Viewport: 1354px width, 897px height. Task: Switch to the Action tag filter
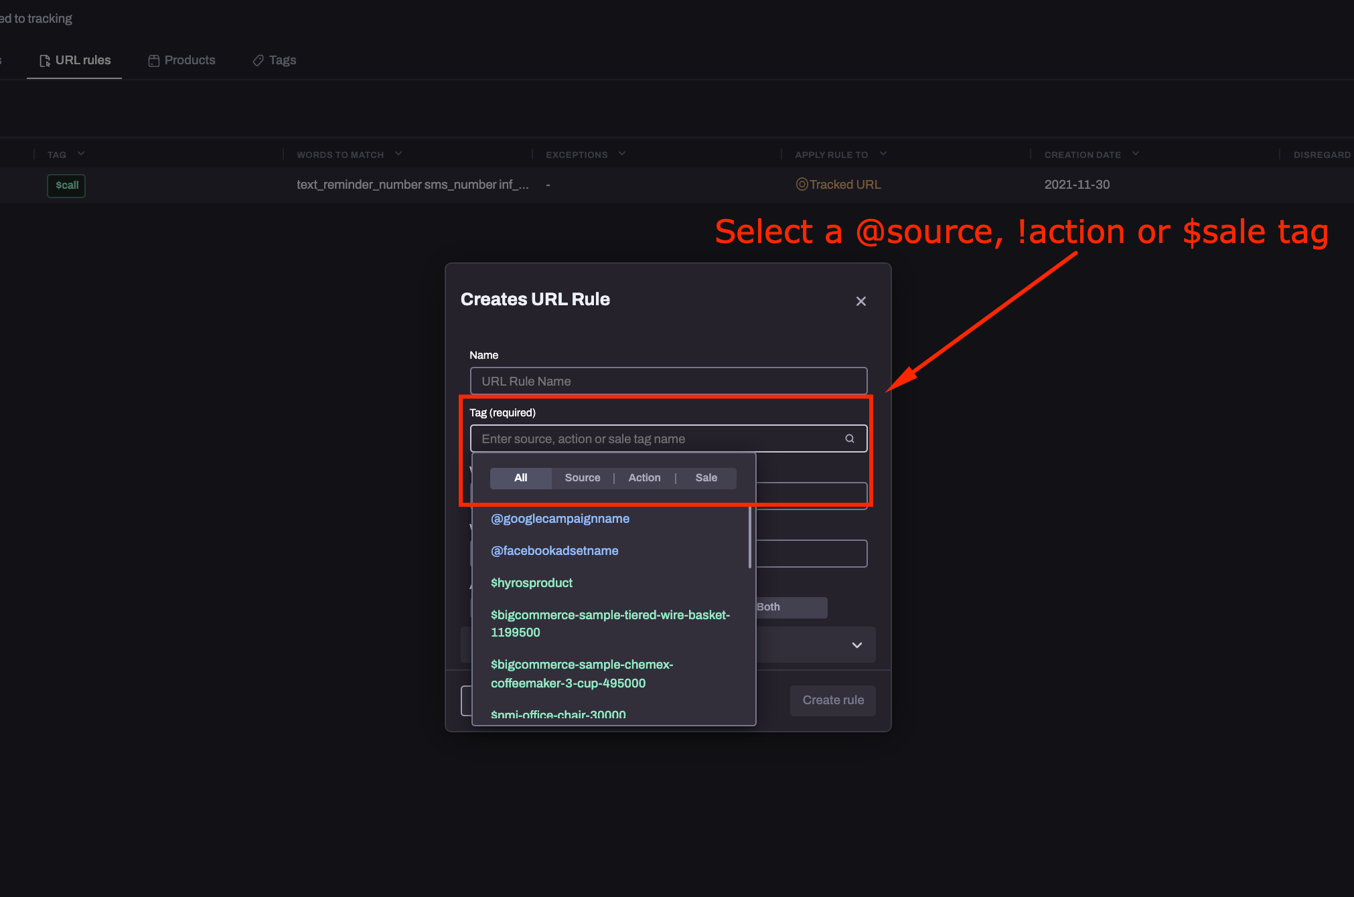[x=644, y=477]
